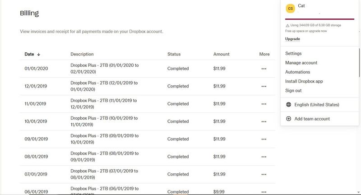This screenshot has height=195, width=361.
Task: Click $11.99 amount in 09/01/2019 row
Action: pos(219,139)
